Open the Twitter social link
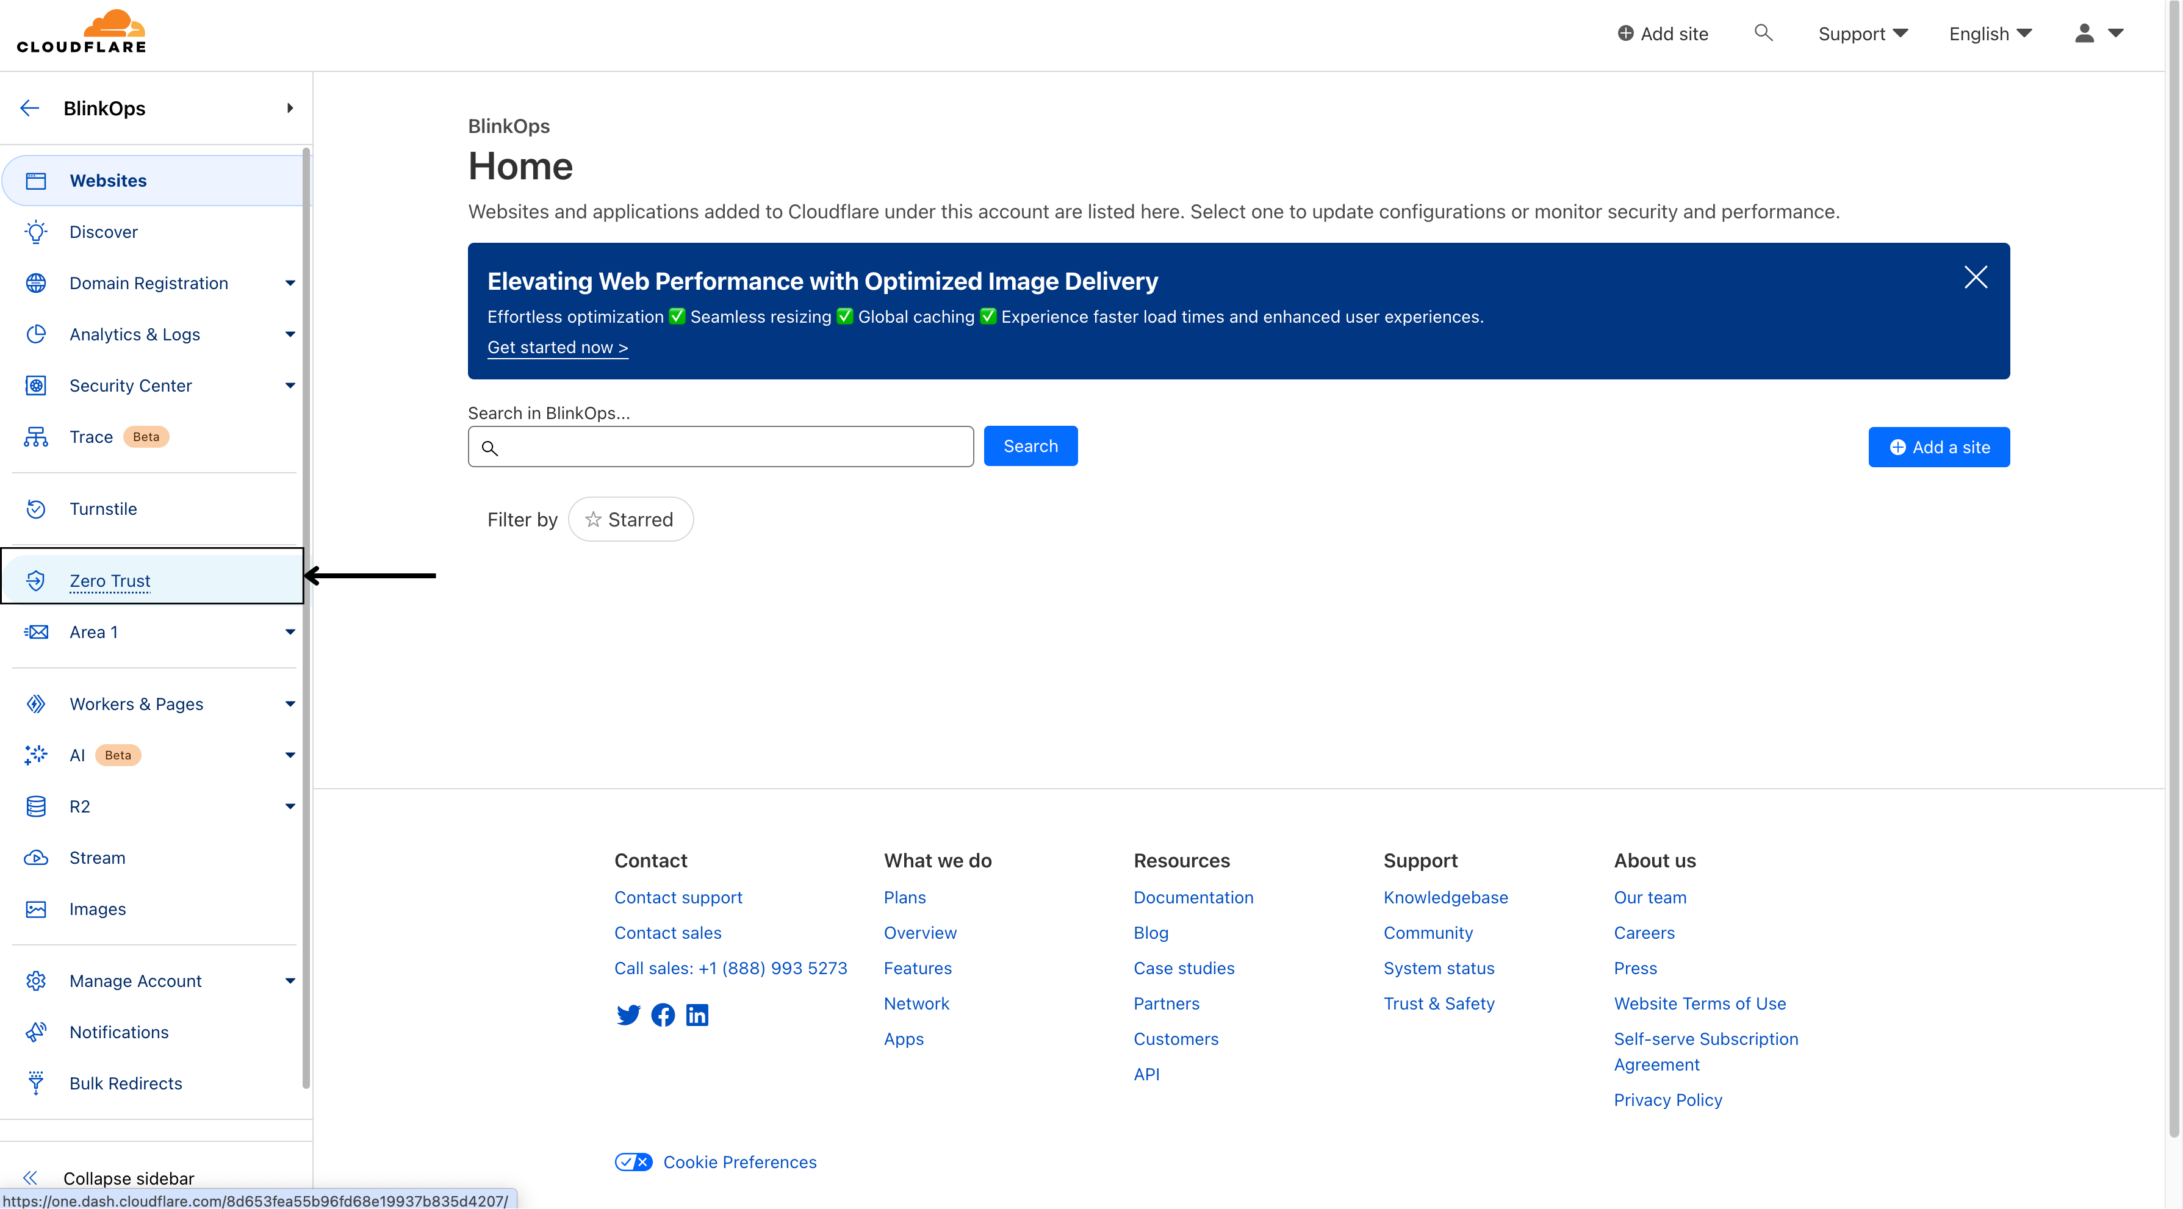The height and width of the screenshot is (1209, 2183). (628, 1014)
